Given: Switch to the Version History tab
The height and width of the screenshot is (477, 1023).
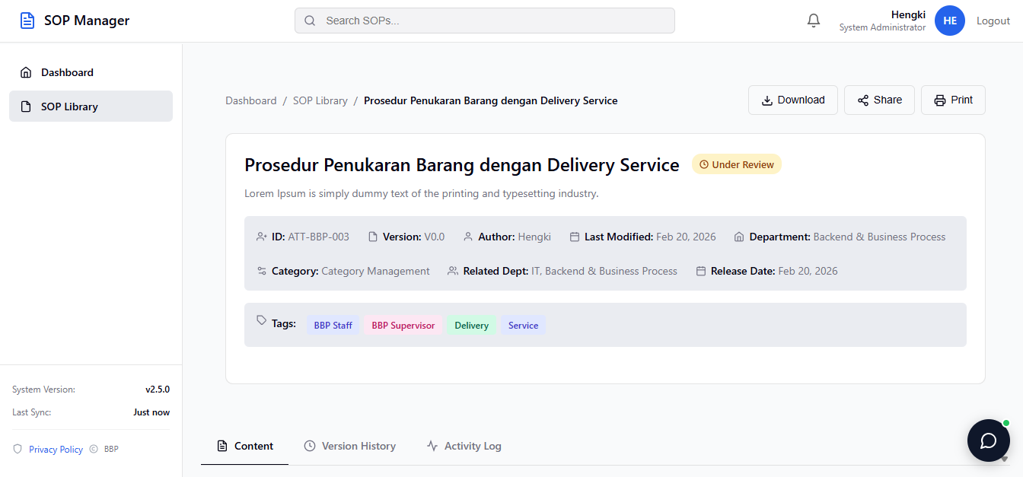Looking at the screenshot, I should (x=349, y=446).
